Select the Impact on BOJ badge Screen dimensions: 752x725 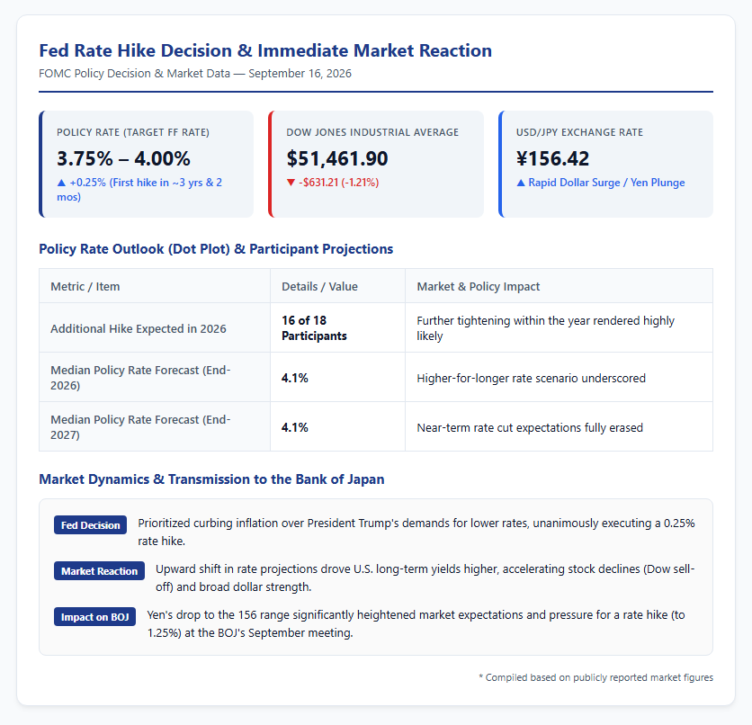(x=94, y=617)
